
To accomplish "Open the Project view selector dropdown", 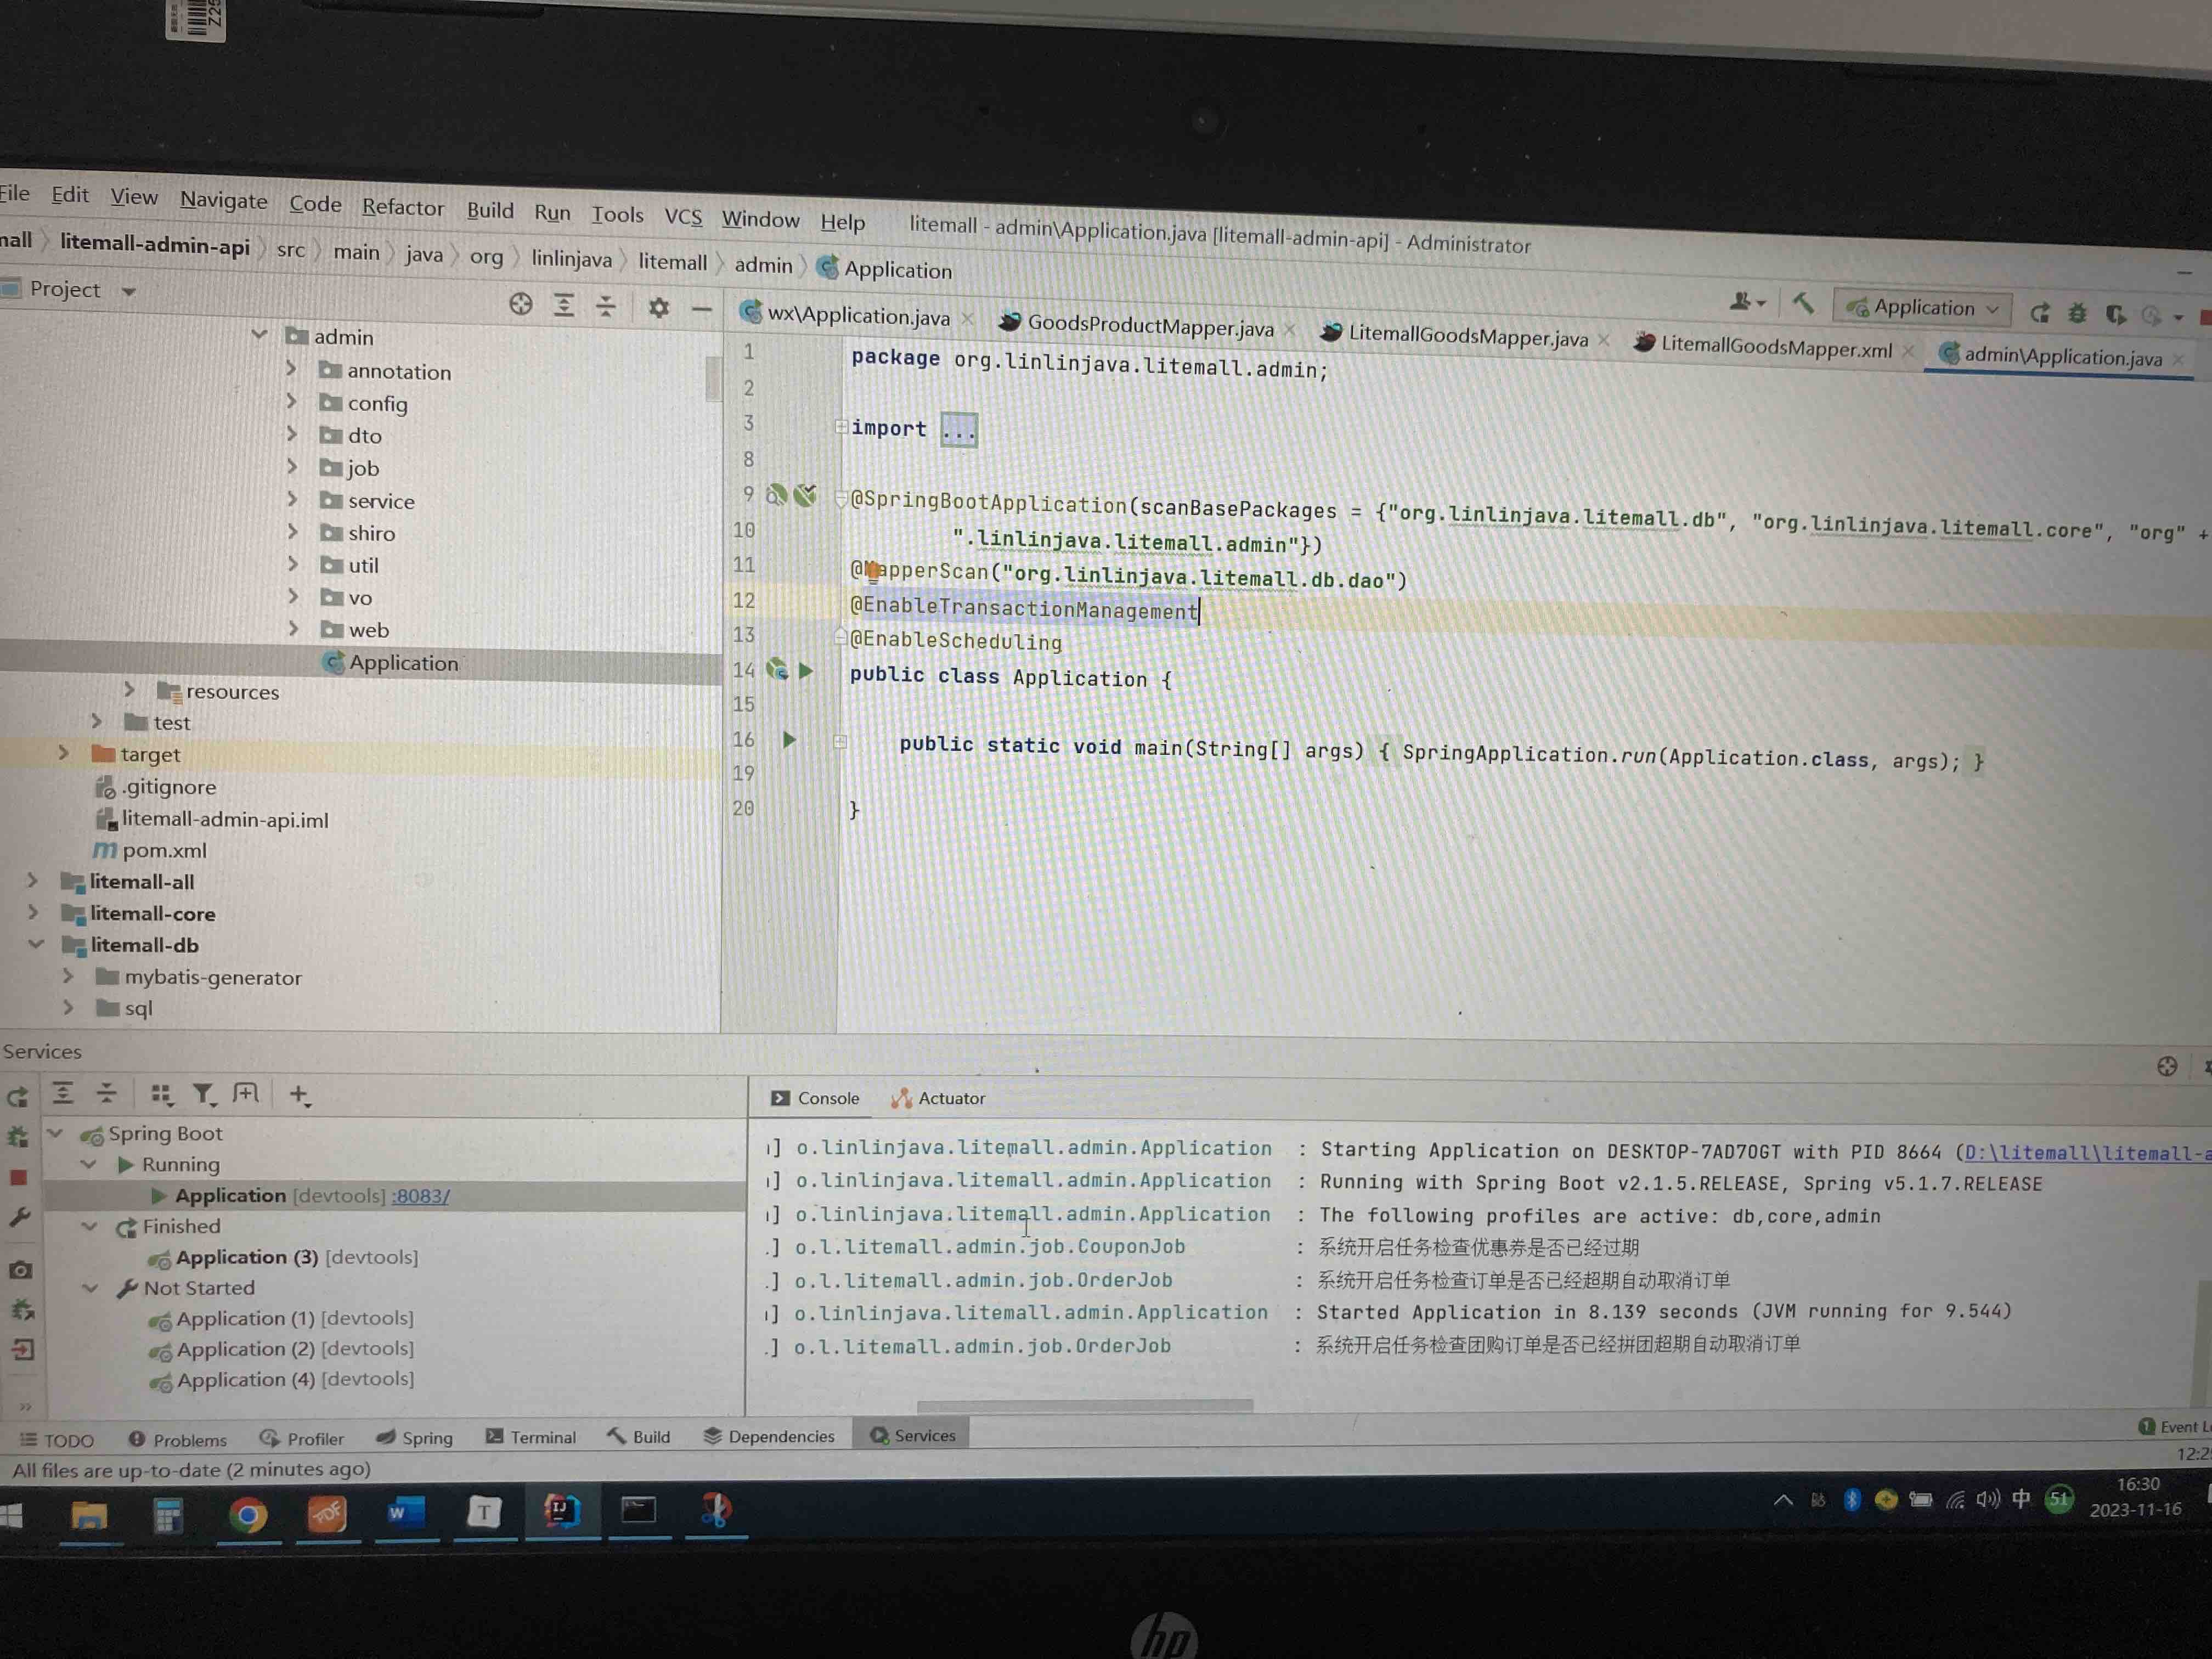I will click(x=129, y=292).
